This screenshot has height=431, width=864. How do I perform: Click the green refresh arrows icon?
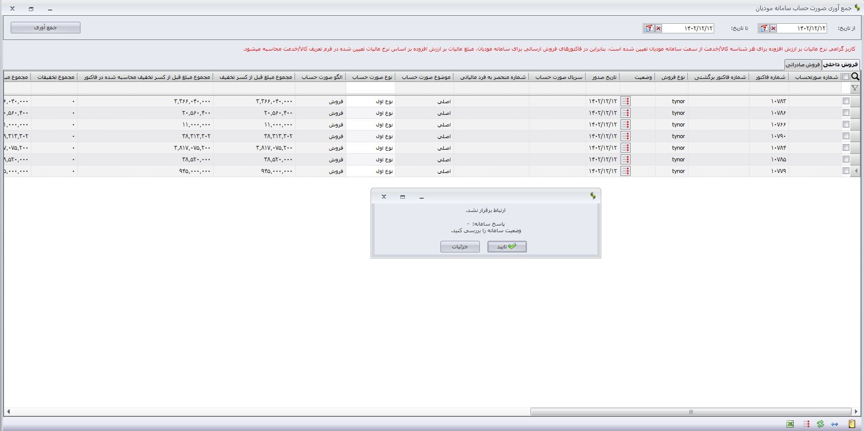coord(820,424)
